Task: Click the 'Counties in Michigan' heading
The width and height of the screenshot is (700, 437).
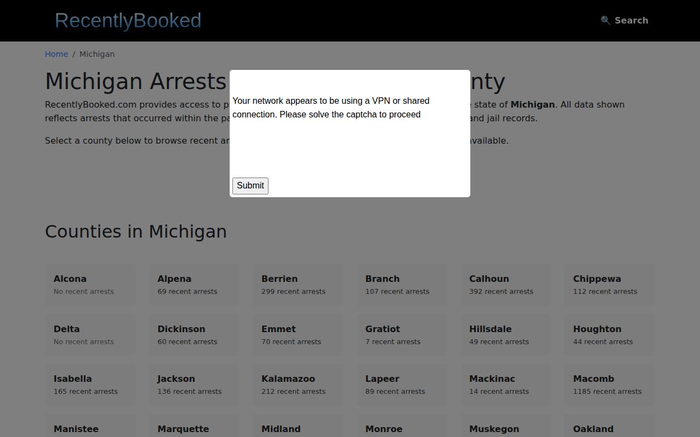Action: coord(136,232)
